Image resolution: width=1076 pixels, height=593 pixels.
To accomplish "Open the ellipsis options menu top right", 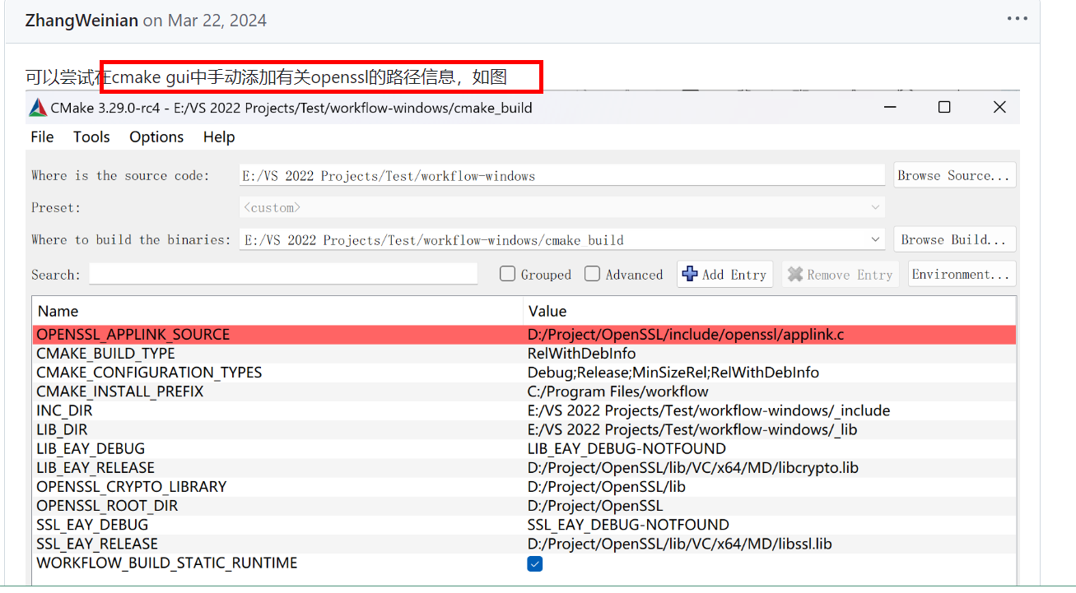I will pos(1018,17).
